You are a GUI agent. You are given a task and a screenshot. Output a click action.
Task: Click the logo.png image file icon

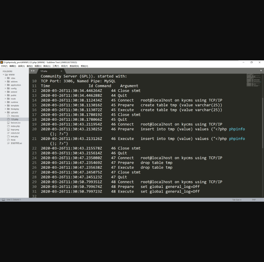[8, 130]
